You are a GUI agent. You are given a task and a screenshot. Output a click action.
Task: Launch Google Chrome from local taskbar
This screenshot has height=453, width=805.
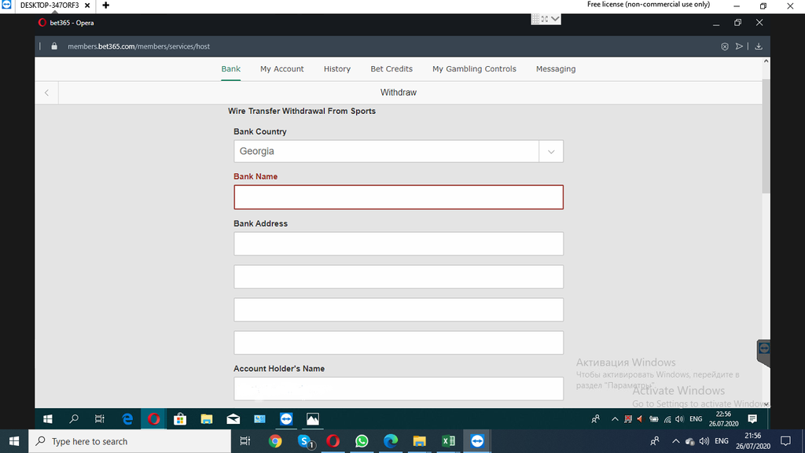275,441
